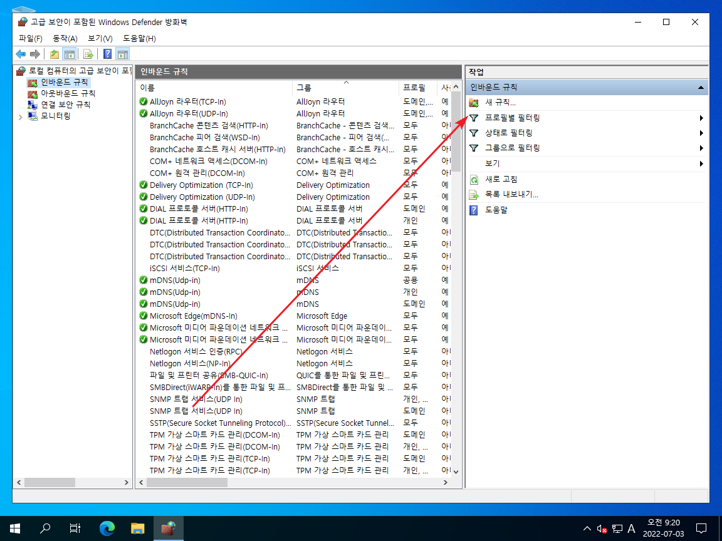722x541 pixels.
Task: Open the 그룹으로 필터링 submenu arrow
Action: click(x=701, y=148)
